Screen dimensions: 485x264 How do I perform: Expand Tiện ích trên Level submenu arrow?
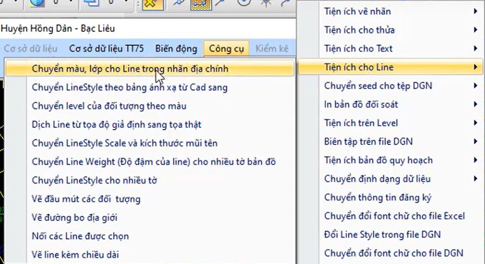476,123
